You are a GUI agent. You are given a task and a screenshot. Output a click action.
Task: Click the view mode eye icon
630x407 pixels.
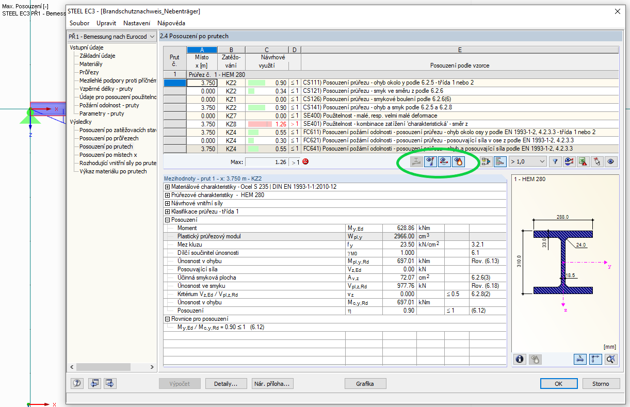[611, 161]
